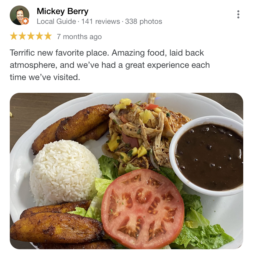Screen dimensions: 253x259
Task: Open the 141 reviews link
Action: pos(101,21)
